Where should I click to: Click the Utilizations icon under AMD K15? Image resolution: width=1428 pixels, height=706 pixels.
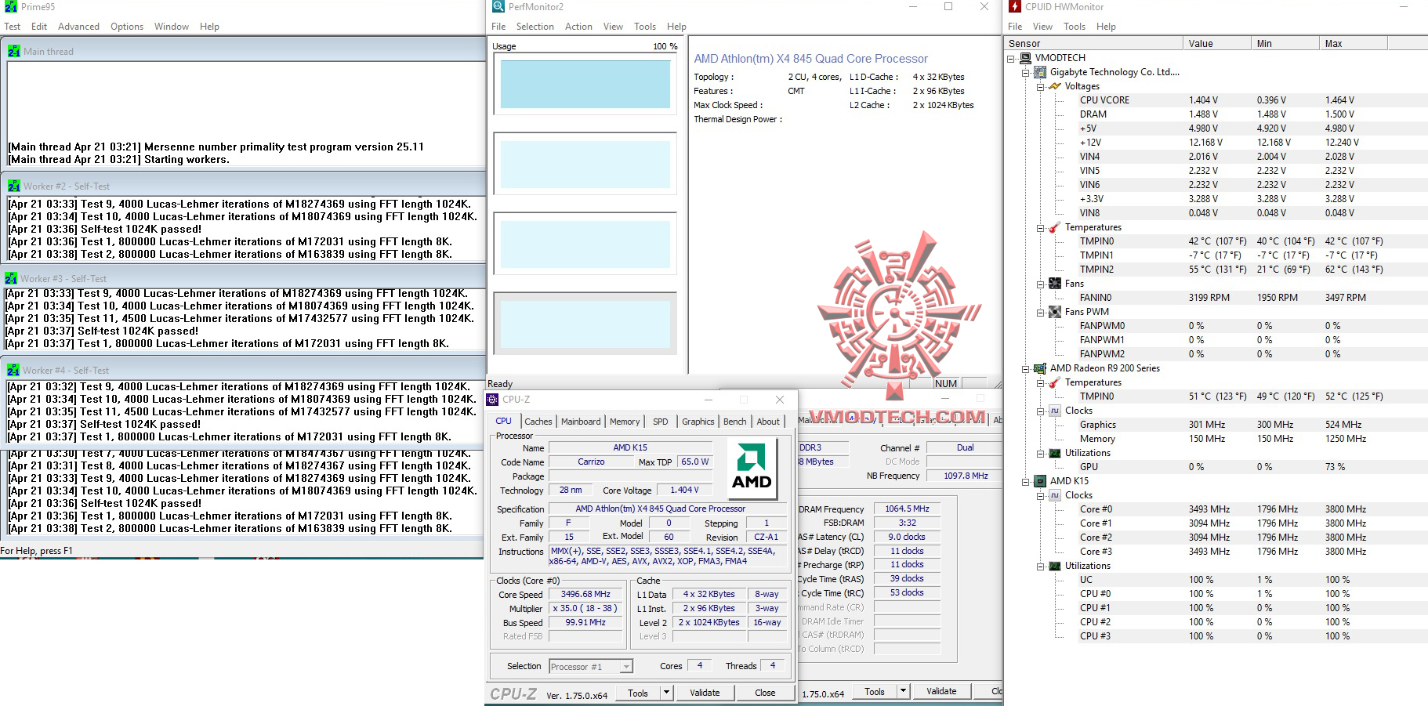[x=1055, y=566]
